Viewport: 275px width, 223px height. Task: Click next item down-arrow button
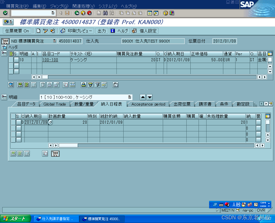point(150,97)
